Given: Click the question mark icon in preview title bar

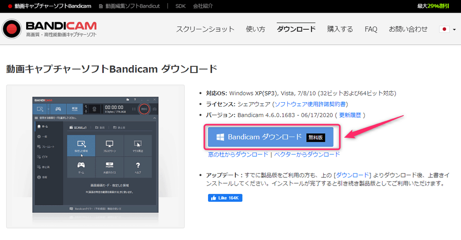Looking at the screenshot, I should click(135, 100).
